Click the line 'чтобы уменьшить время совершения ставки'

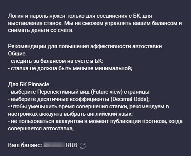(89, 106)
